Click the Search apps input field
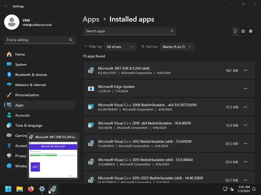 129,31
